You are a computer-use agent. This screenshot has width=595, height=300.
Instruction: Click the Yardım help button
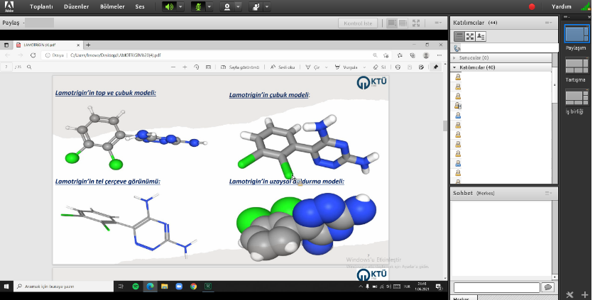click(x=562, y=6)
